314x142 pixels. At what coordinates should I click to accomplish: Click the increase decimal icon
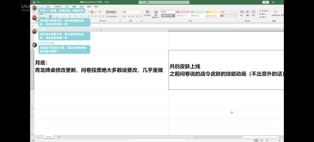point(136,16)
